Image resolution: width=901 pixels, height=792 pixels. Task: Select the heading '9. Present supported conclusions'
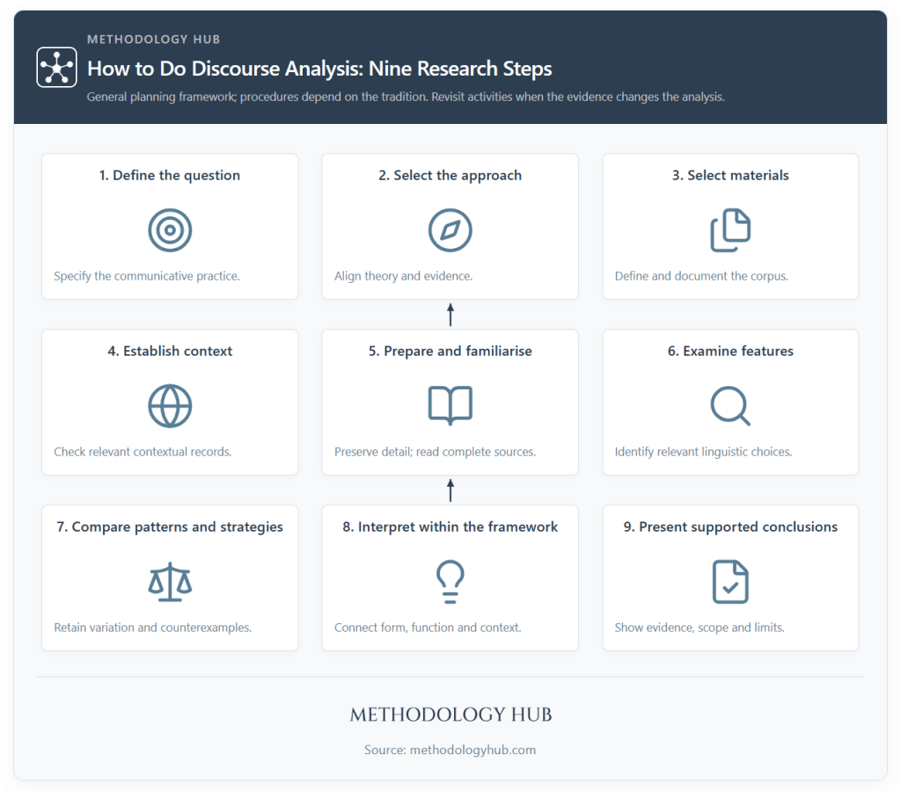pyautogui.click(x=730, y=527)
